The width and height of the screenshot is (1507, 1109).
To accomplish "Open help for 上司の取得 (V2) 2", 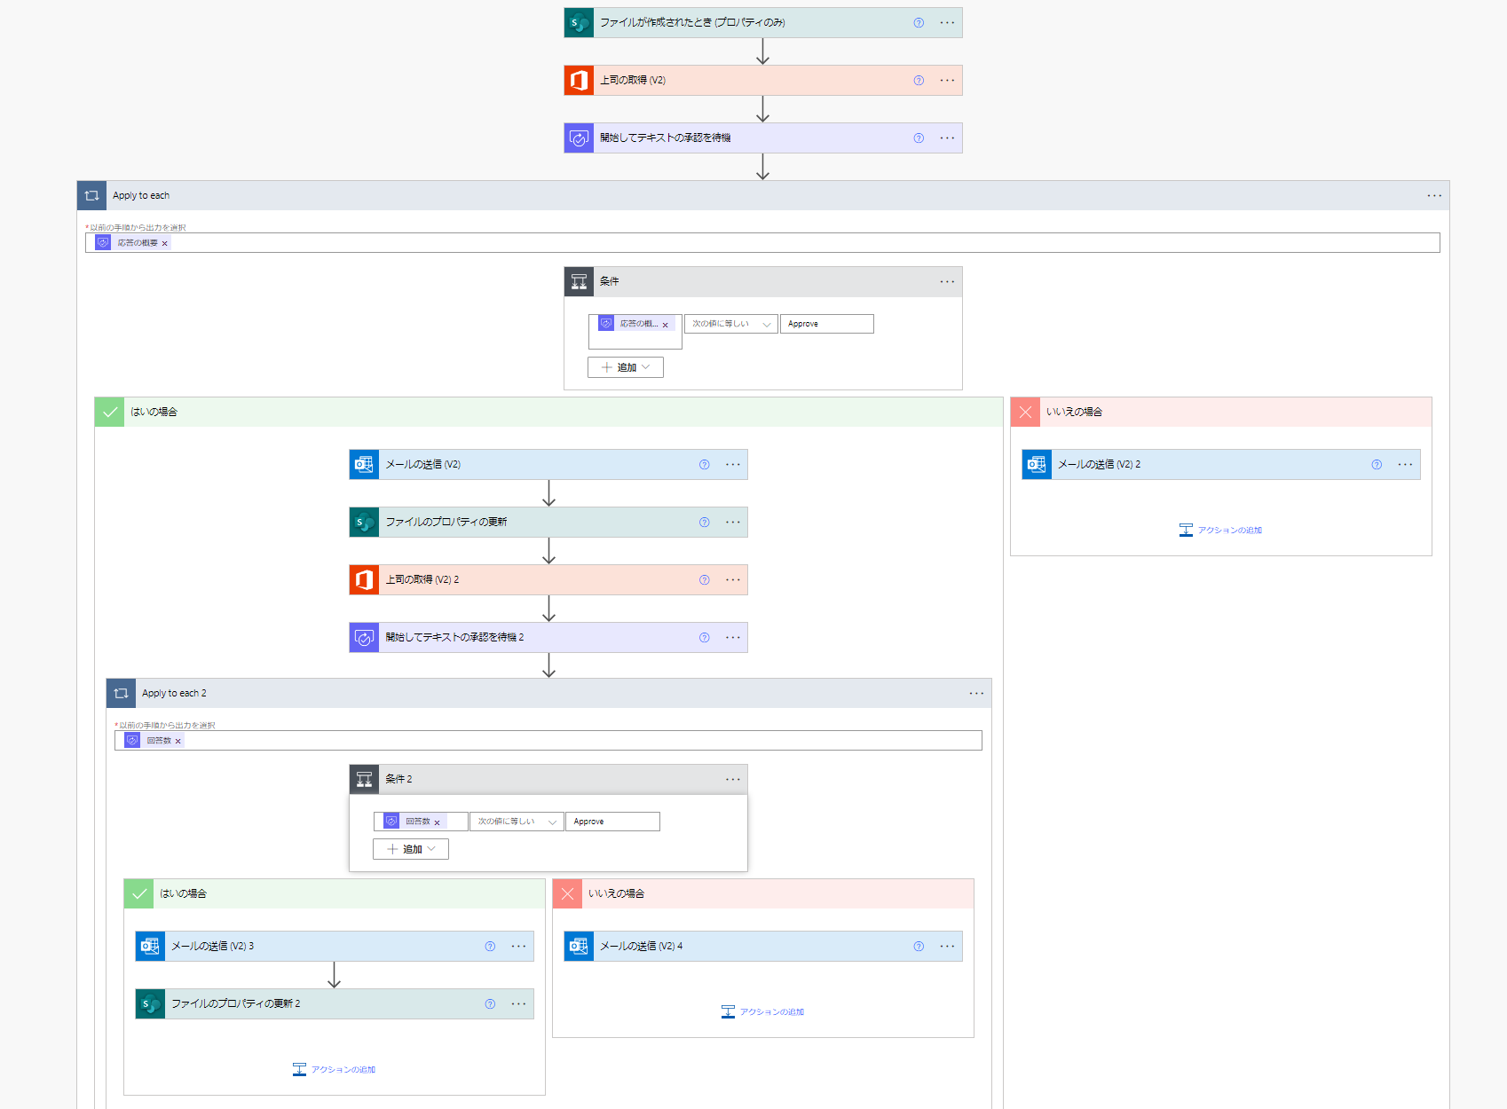I will [704, 580].
